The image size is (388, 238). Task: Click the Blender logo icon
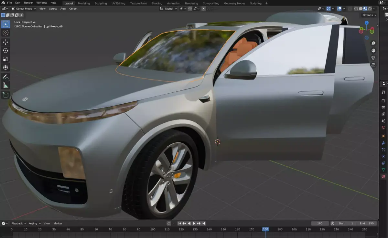point(3,3)
